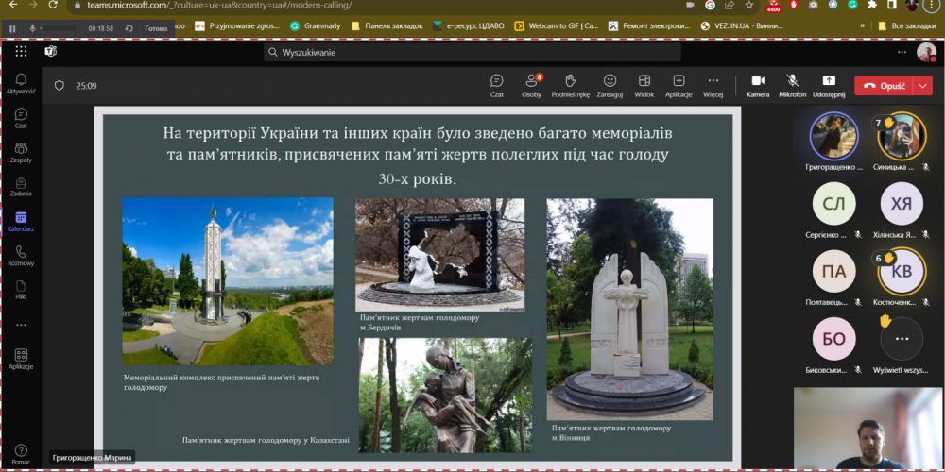The width and height of the screenshot is (945, 472).
Task: Unmute with the Mikrofon button
Action: 792,85
